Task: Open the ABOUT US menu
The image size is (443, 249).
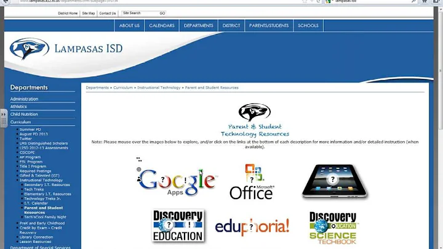Action: tap(129, 25)
